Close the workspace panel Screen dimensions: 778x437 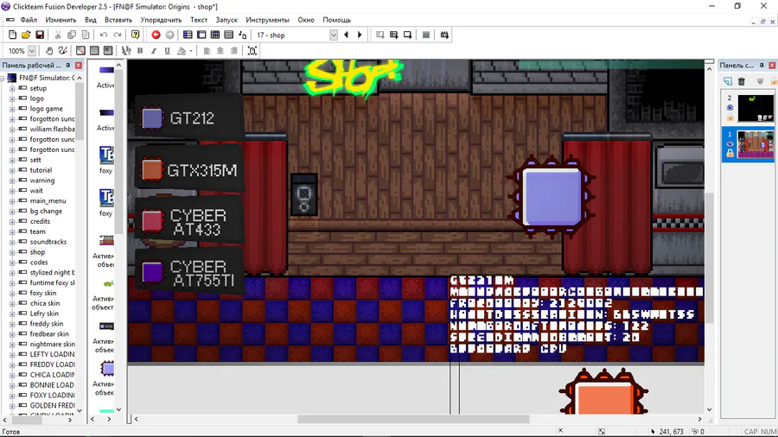(78, 65)
